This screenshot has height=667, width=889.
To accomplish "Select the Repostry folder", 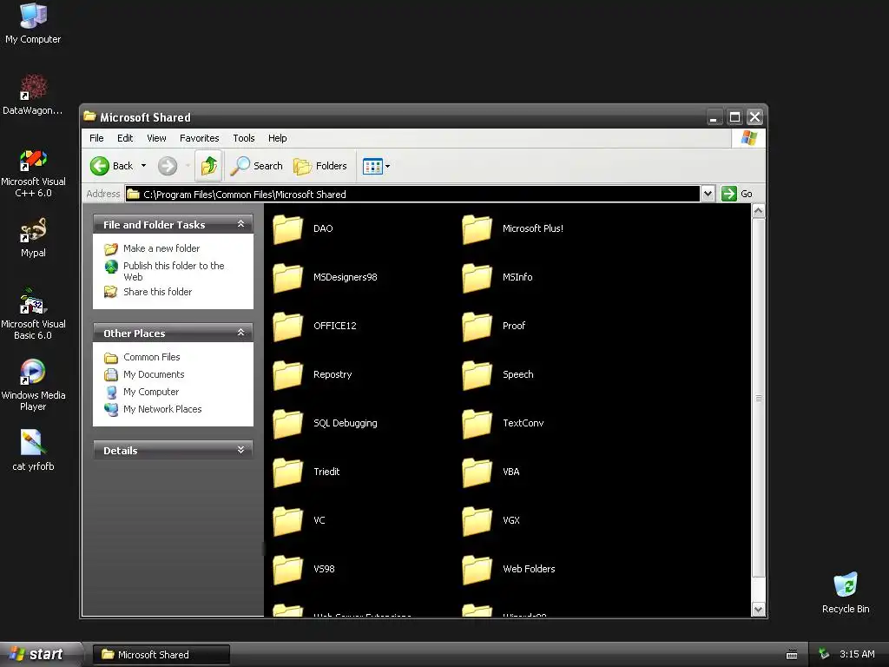I will [313, 374].
